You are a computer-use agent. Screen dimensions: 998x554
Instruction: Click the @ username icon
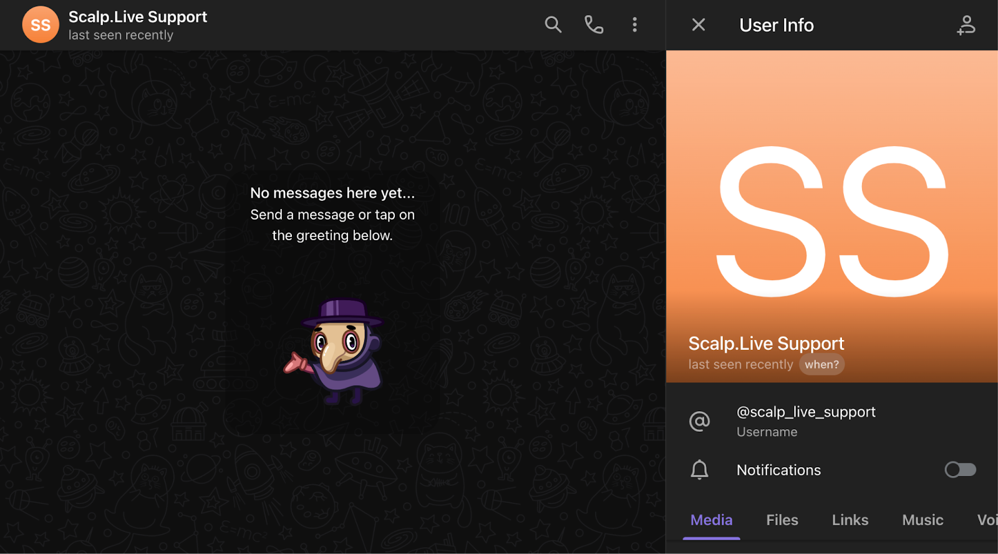pyautogui.click(x=699, y=422)
